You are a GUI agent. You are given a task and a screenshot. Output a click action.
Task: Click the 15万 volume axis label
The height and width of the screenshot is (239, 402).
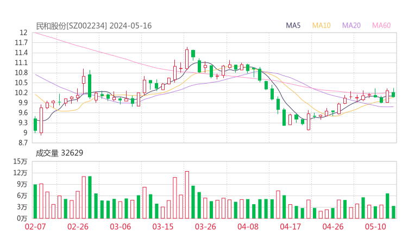click(x=20, y=161)
